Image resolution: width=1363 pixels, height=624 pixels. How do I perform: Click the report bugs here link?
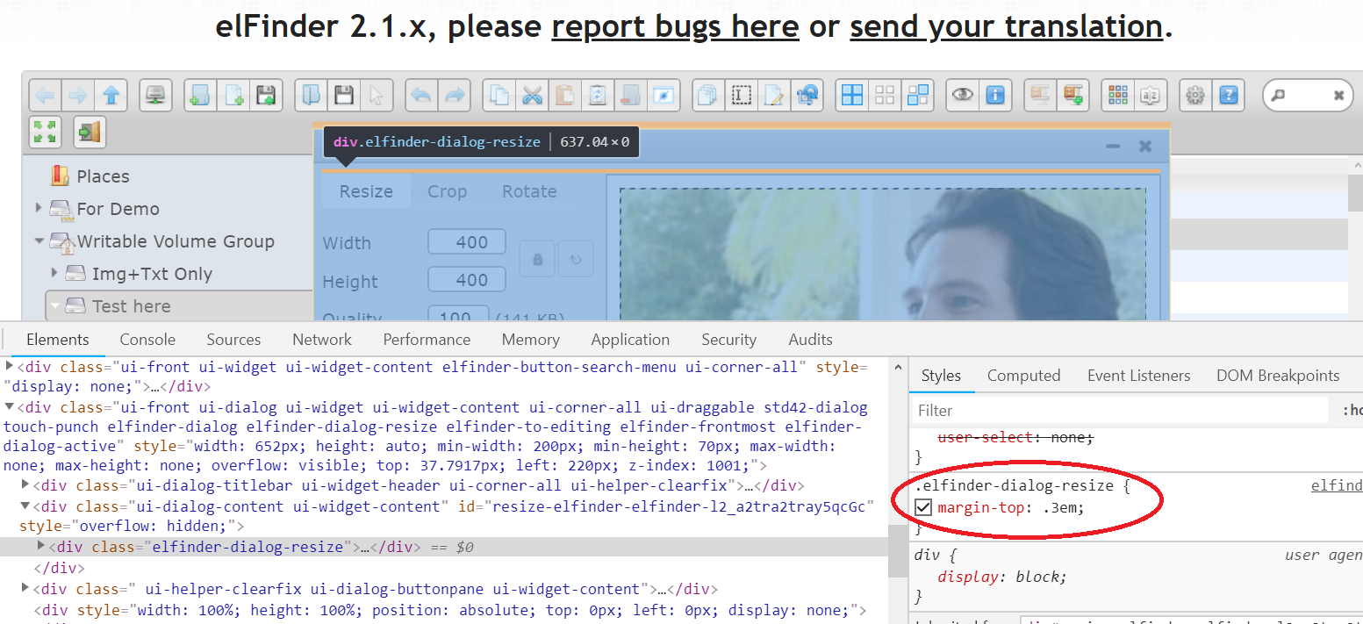(674, 27)
